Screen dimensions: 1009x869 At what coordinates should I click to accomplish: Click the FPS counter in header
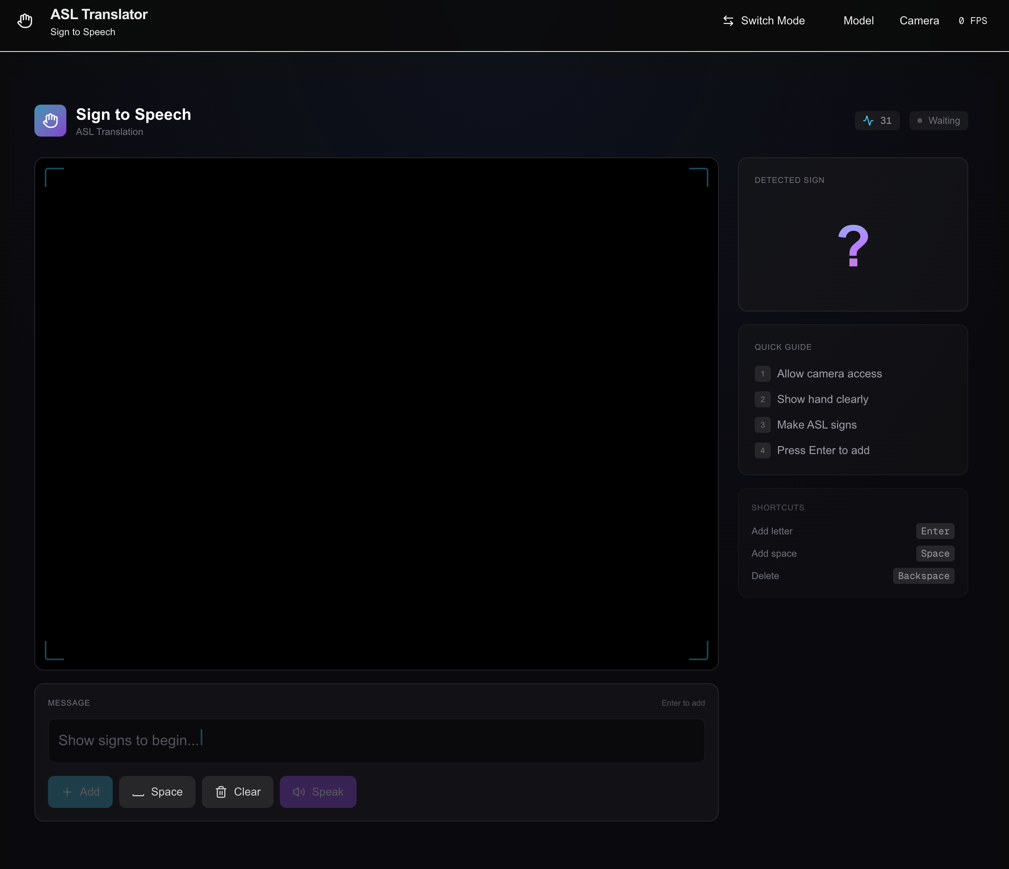(973, 21)
